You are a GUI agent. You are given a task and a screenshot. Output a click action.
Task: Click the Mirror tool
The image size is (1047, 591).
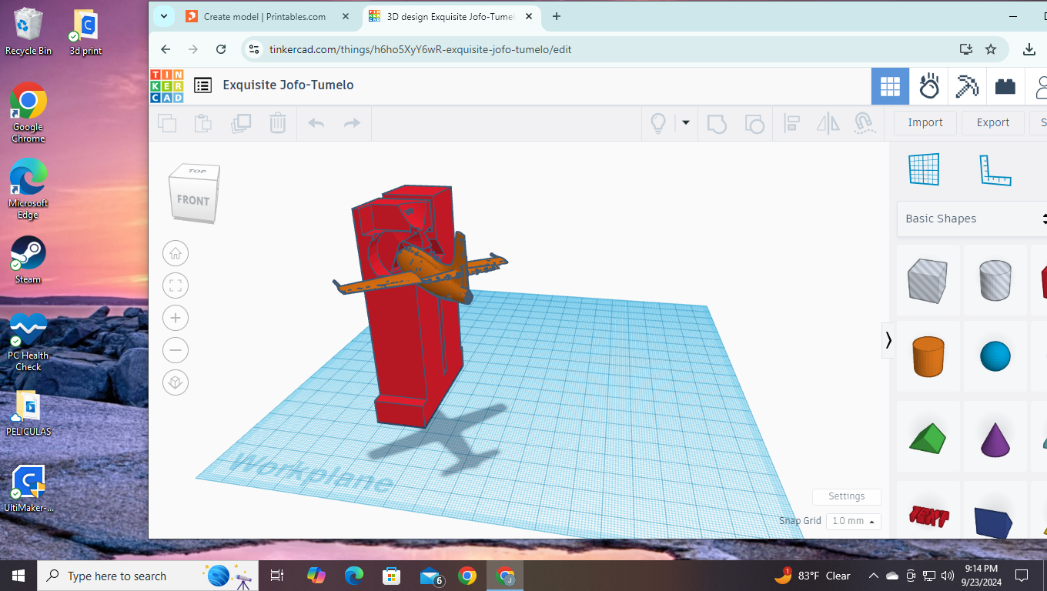828,123
